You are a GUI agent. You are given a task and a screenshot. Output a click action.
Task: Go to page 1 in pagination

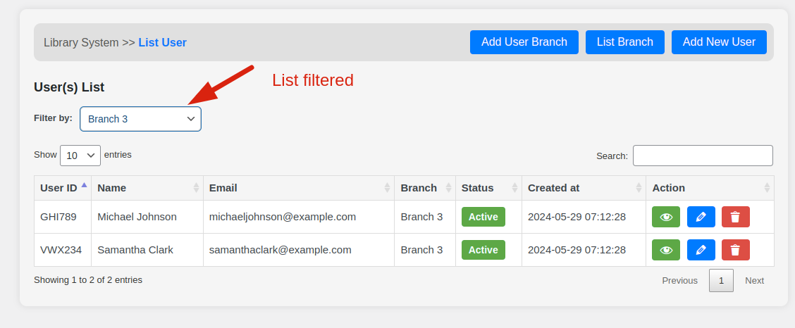click(721, 280)
